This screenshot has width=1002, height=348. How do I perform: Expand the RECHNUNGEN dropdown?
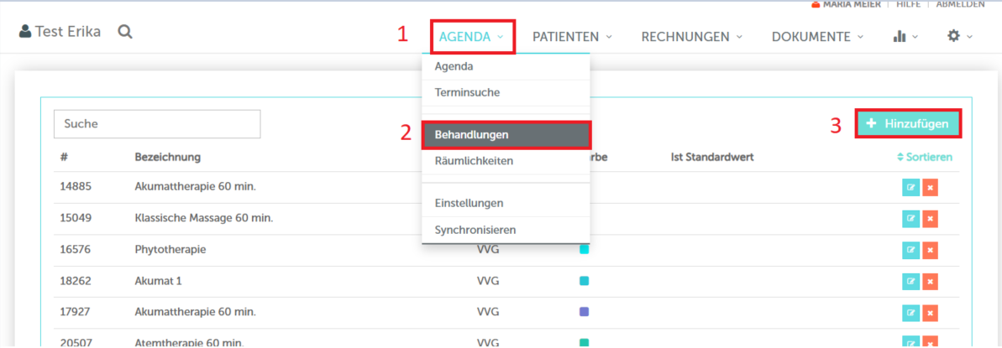pos(692,37)
